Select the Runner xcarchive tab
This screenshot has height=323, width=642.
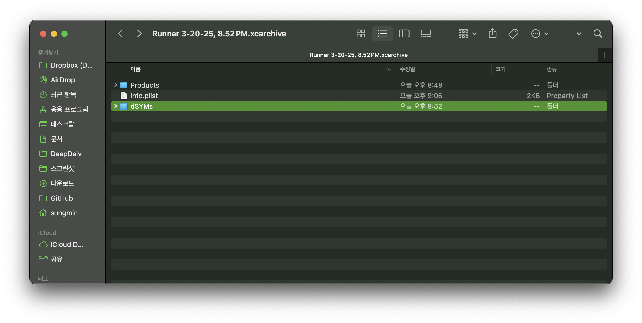click(x=359, y=55)
